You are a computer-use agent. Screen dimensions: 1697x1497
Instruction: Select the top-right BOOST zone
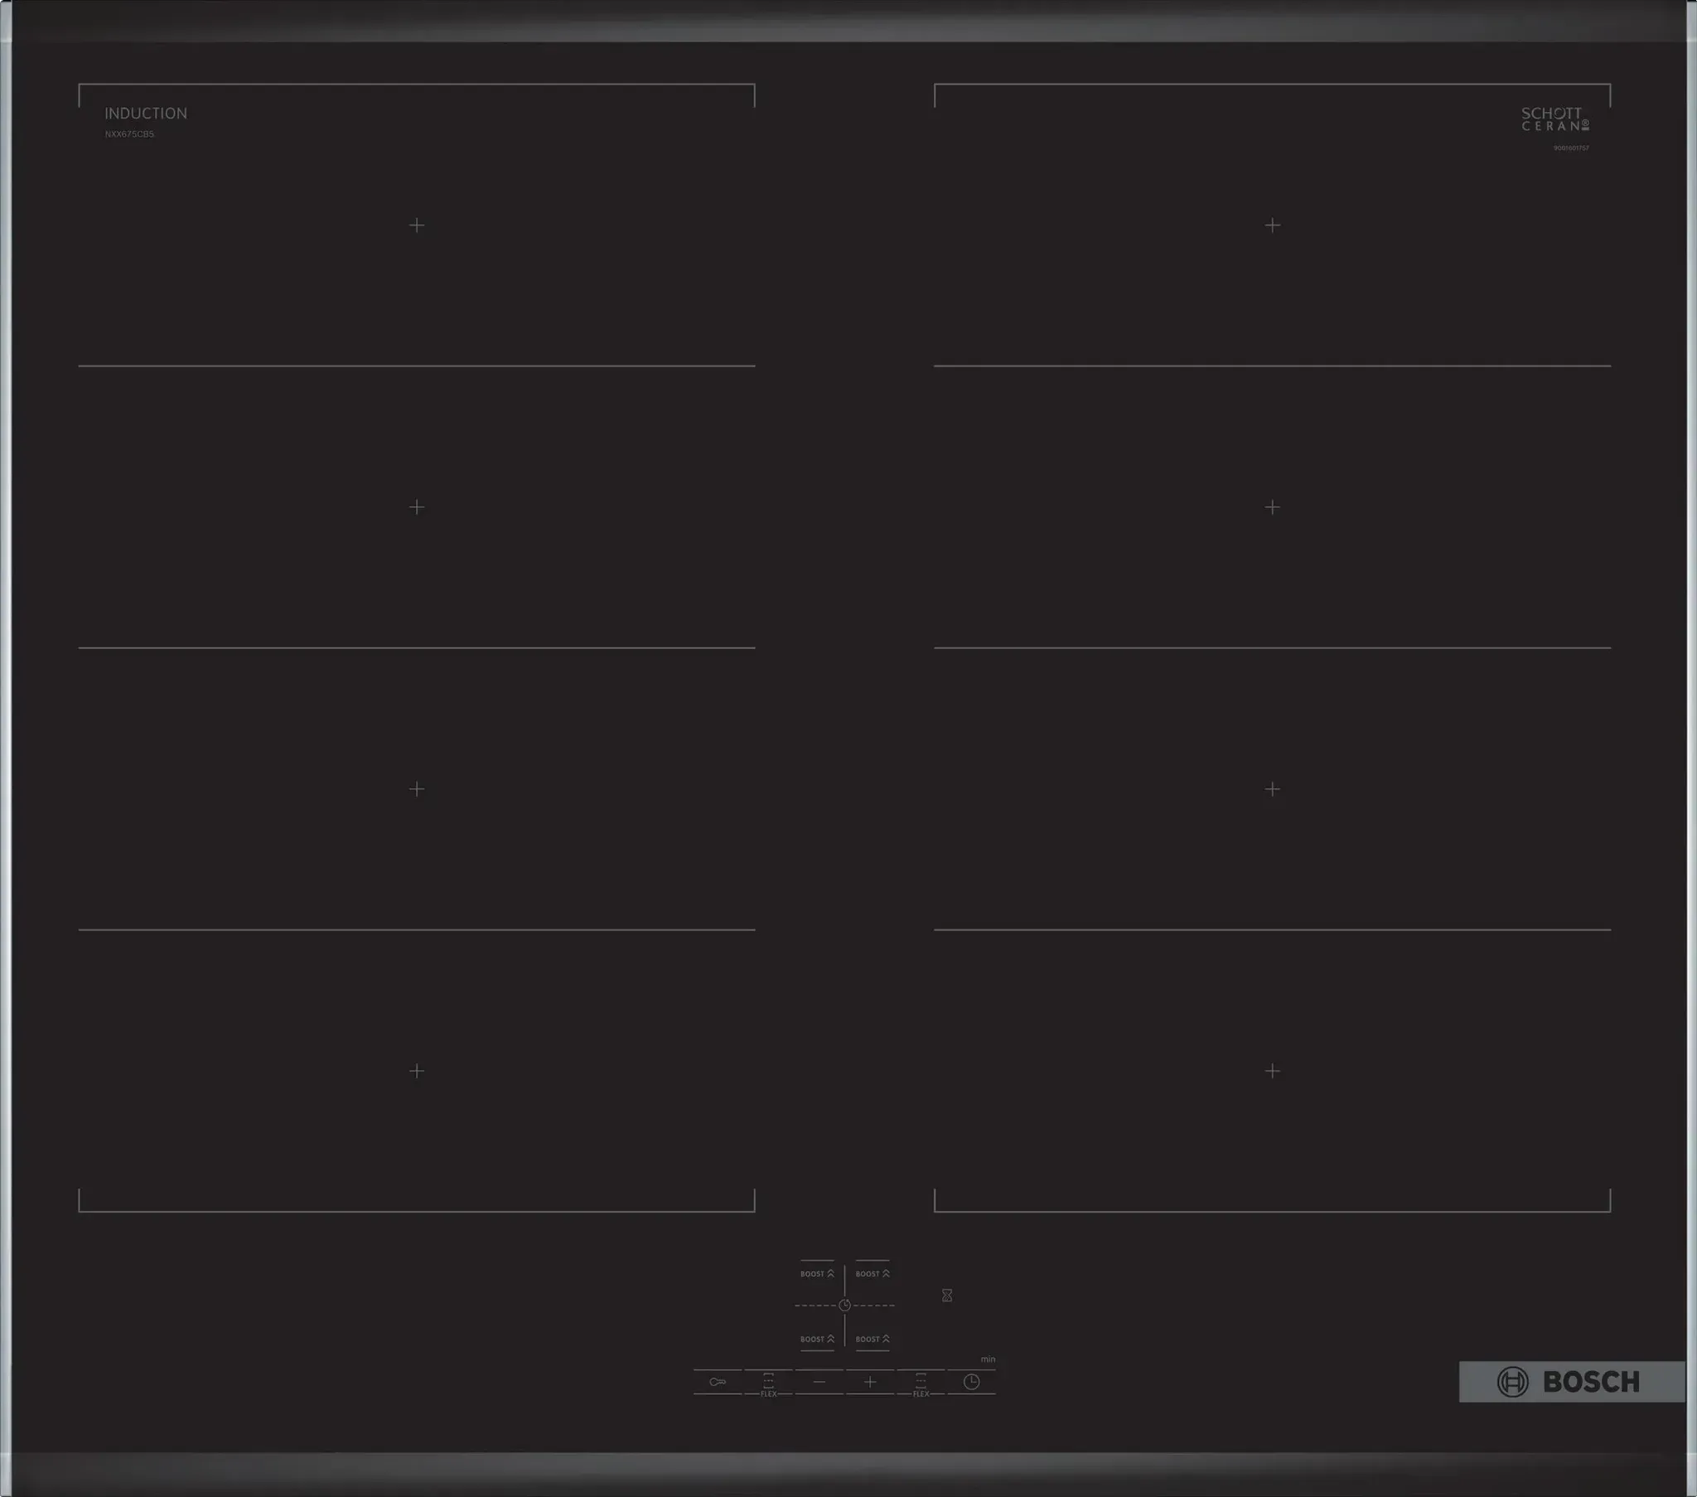(873, 1273)
